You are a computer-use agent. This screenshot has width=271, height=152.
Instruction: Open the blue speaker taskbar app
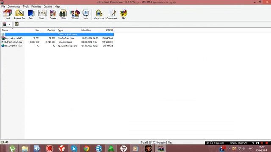click(x=37, y=148)
